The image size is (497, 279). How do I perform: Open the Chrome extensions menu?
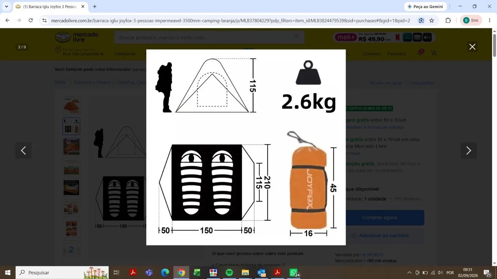448,21
